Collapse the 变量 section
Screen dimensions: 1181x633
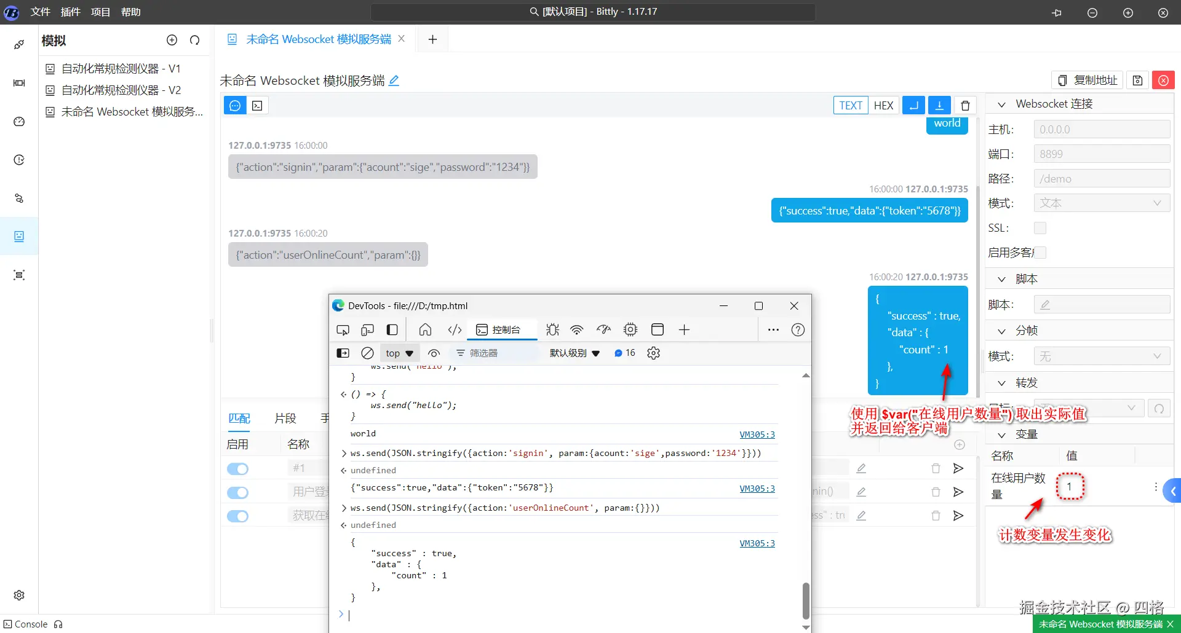pos(1001,435)
